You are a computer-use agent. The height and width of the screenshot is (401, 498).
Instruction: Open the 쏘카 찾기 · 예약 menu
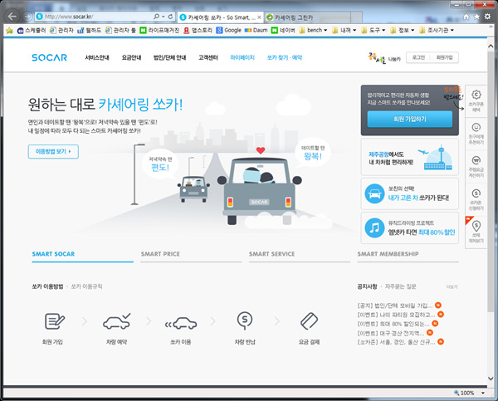click(x=284, y=57)
